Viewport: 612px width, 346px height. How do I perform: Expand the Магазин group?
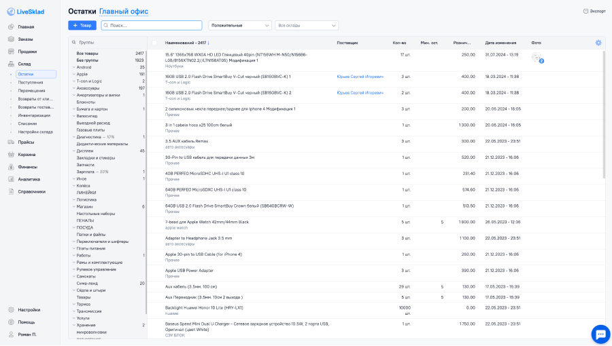(x=73, y=207)
